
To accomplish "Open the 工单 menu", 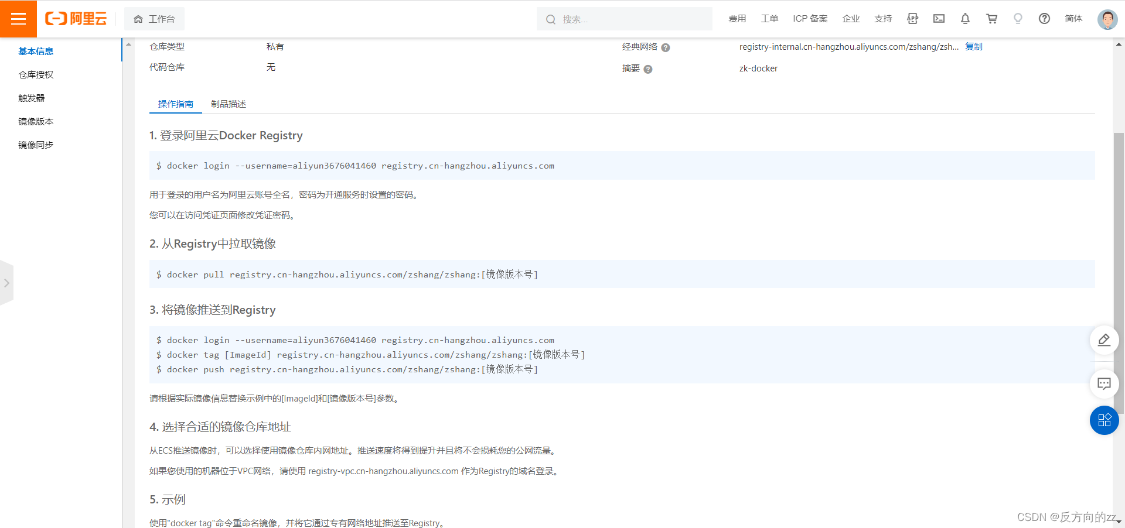I will click(x=769, y=19).
